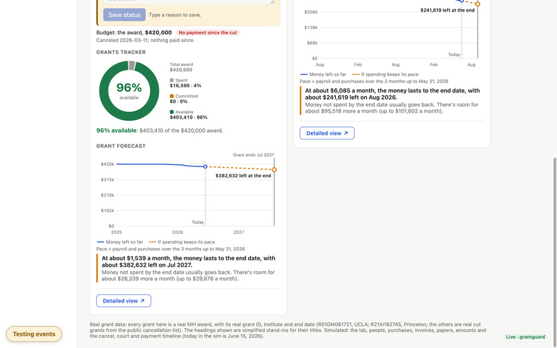Screen dimensions: 557x348
Task: Click the orange Committed legend swatch
Action: click(x=171, y=96)
